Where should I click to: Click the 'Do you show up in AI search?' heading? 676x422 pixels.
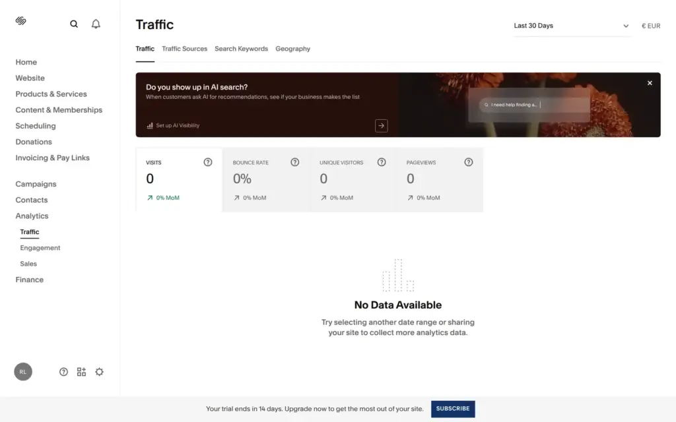[x=197, y=87]
